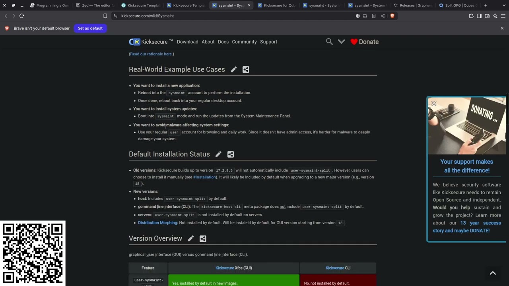Expand the site header chevron menu
The width and height of the screenshot is (509, 286).
tap(341, 41)
